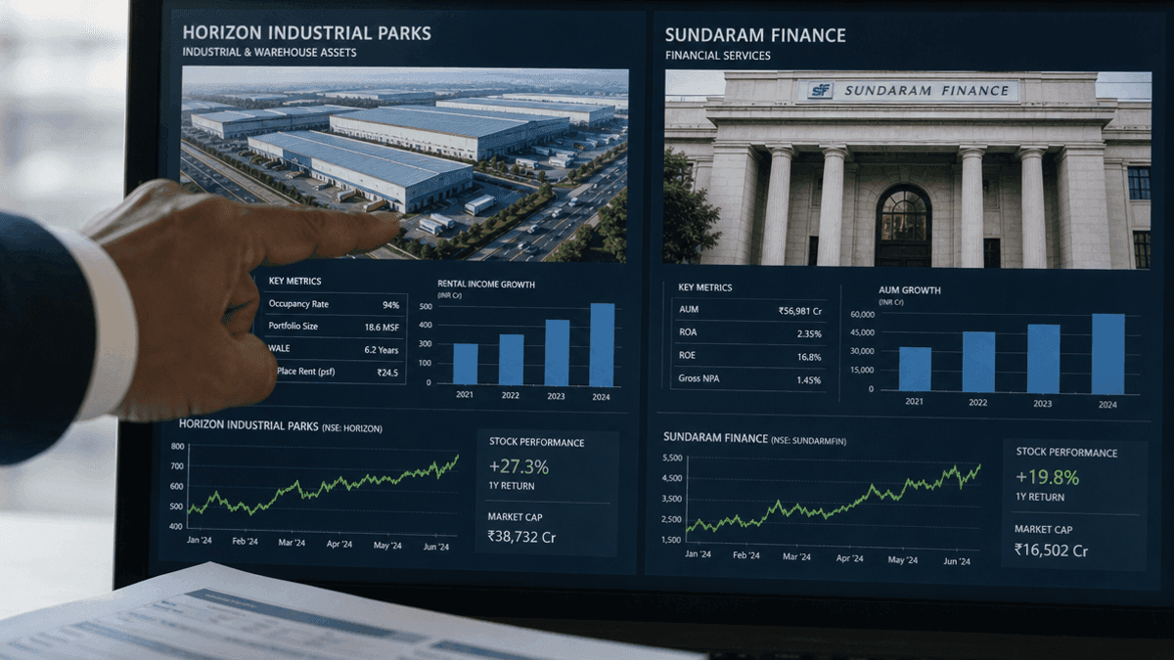Screen dimensions: 1174x660
Task: Click the Sundaram '+19.8%' stock return
Action: 1047,477
